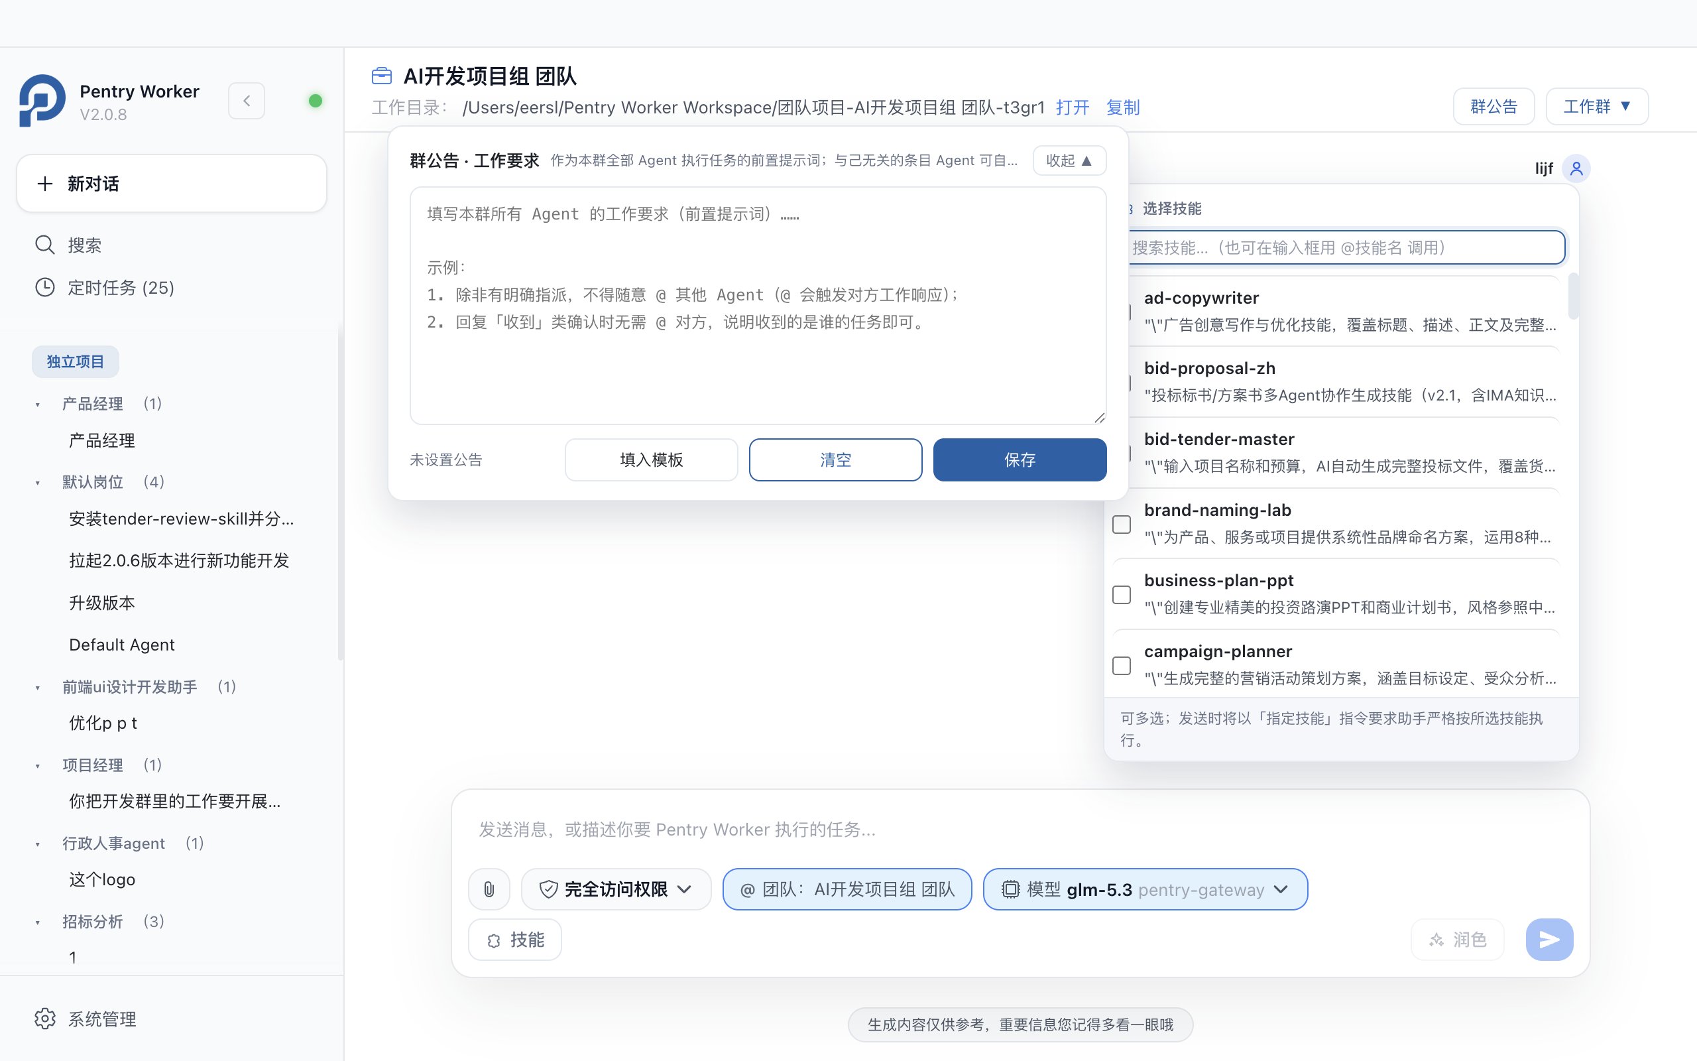Attach a file with the paperclip icon
This screenshot has height=1061, width=1697.
click(x=489, y=889)
